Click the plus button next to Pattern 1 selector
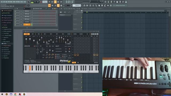 [x=82, y=5]
